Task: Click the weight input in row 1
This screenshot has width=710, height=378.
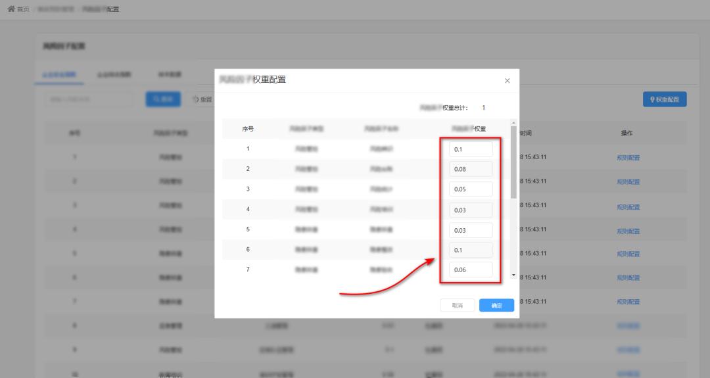Action: tap(471, 149)
